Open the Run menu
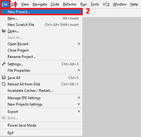Screen dimensions: 141x137 [83, 4]
